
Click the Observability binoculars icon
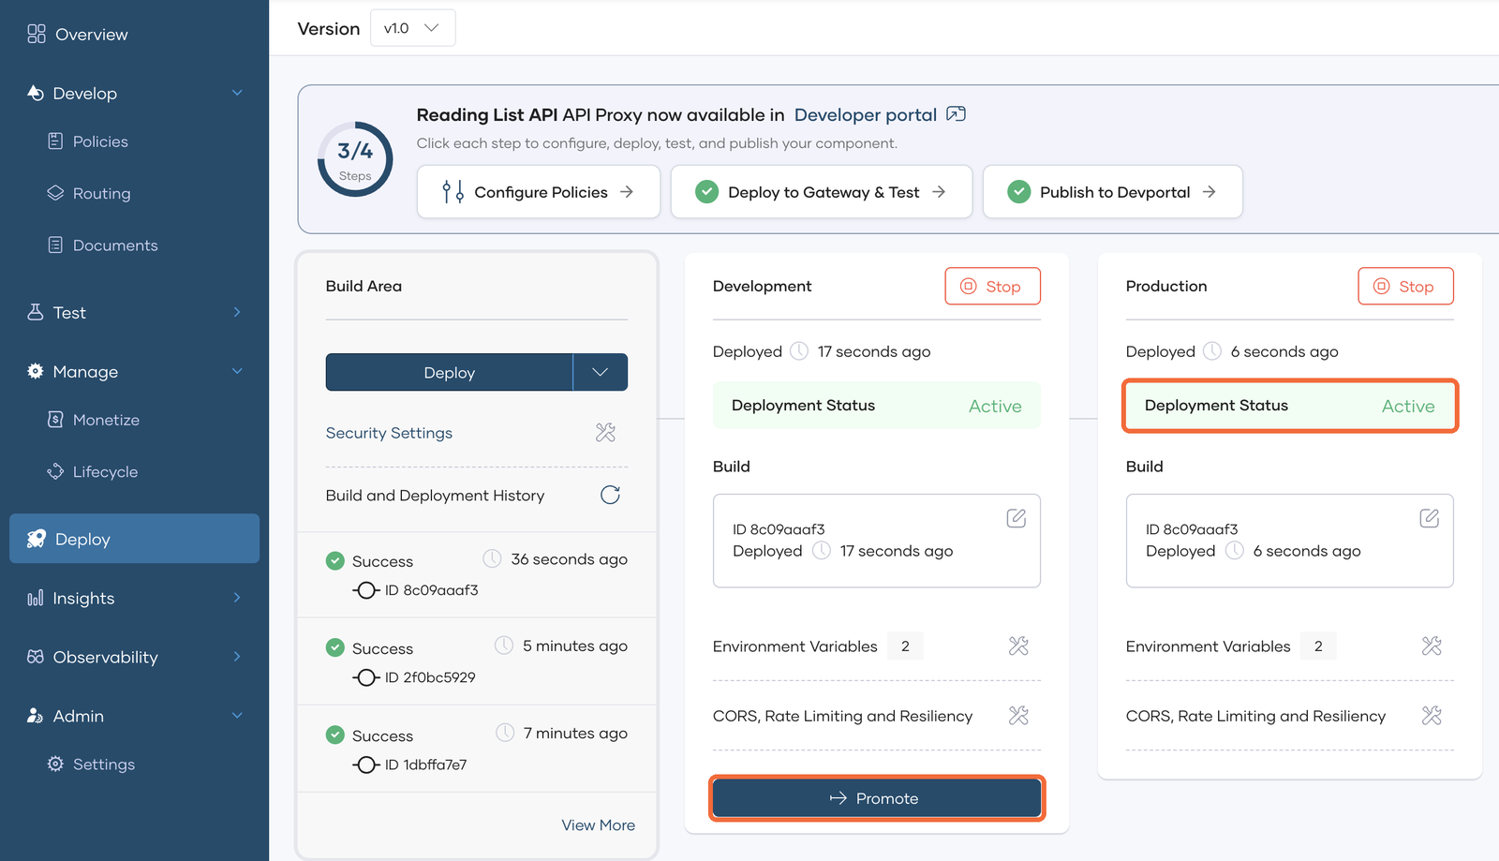click(36, 657)
